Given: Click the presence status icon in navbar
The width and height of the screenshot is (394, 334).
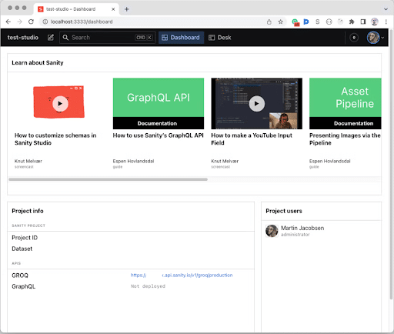Looking at the screenshot, I should [x=354, y=38].
